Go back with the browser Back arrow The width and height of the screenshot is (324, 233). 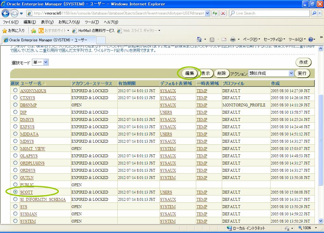coord(5,13)
